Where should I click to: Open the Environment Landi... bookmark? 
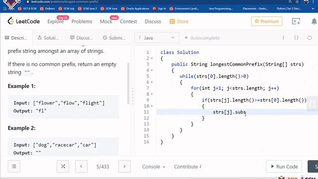pyautogui.click(x=184, y=8)
